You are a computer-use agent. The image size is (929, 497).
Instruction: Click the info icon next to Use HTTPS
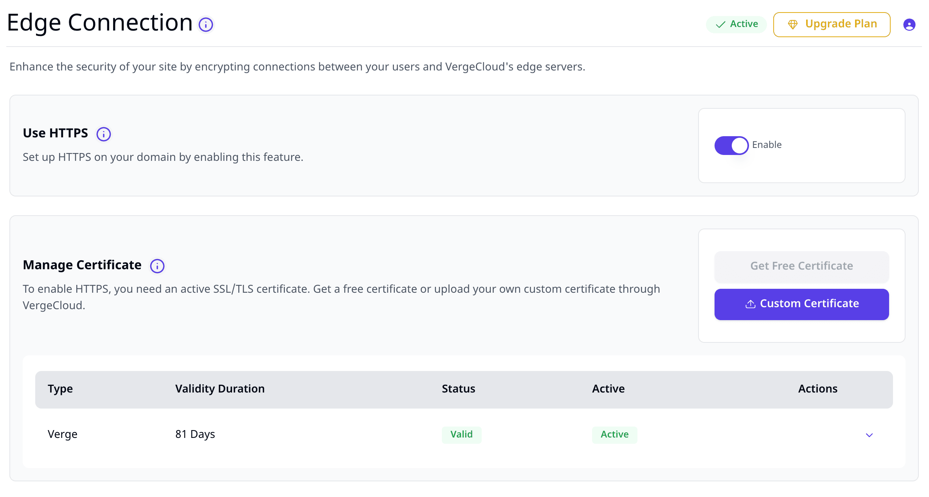point(104,134)
